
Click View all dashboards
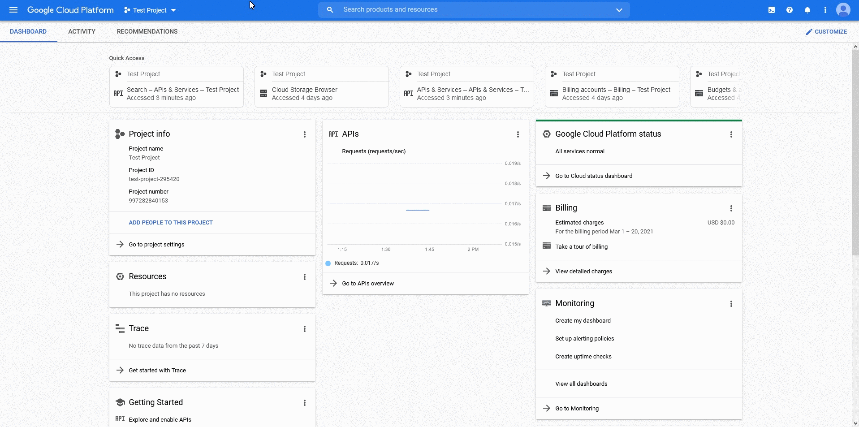tap(581, 384)
